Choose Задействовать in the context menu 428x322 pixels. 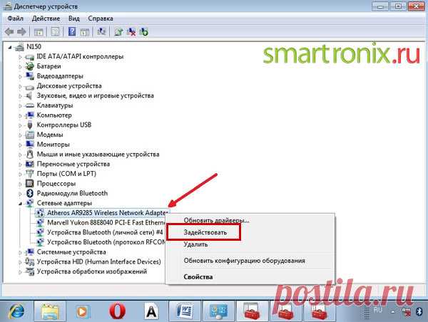coord(205,232)
